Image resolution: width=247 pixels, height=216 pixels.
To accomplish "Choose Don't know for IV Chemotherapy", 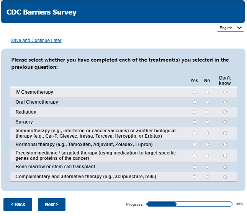I will [225, 92].
